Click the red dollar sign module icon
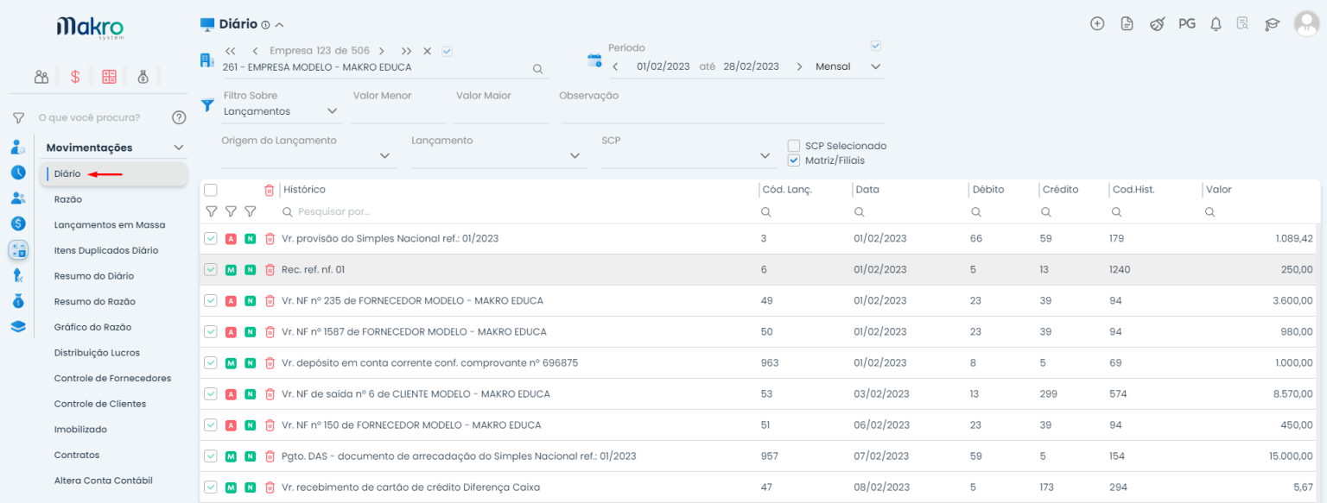This screenshot has width=1327, height=503. (x=75, y=77)
